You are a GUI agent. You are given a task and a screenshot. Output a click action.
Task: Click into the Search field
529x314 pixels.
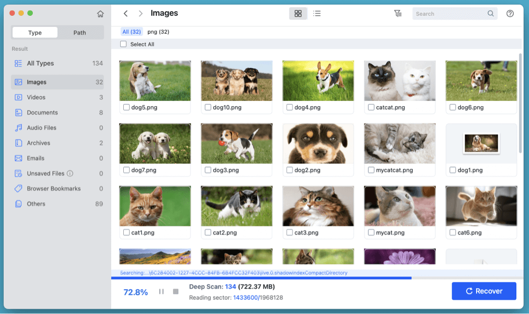point(450,14)
